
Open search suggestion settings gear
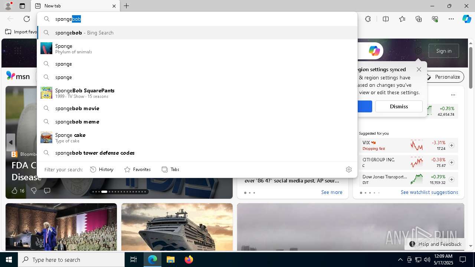(x=348, y=169)
